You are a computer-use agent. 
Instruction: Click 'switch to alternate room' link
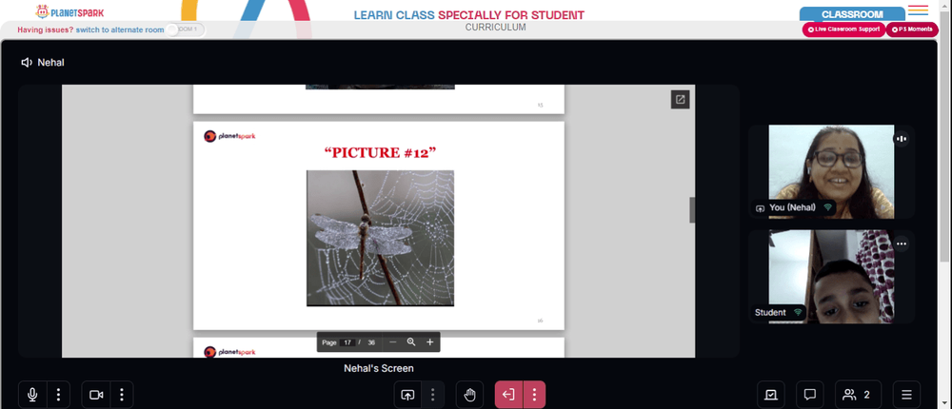tap(120, 29)
